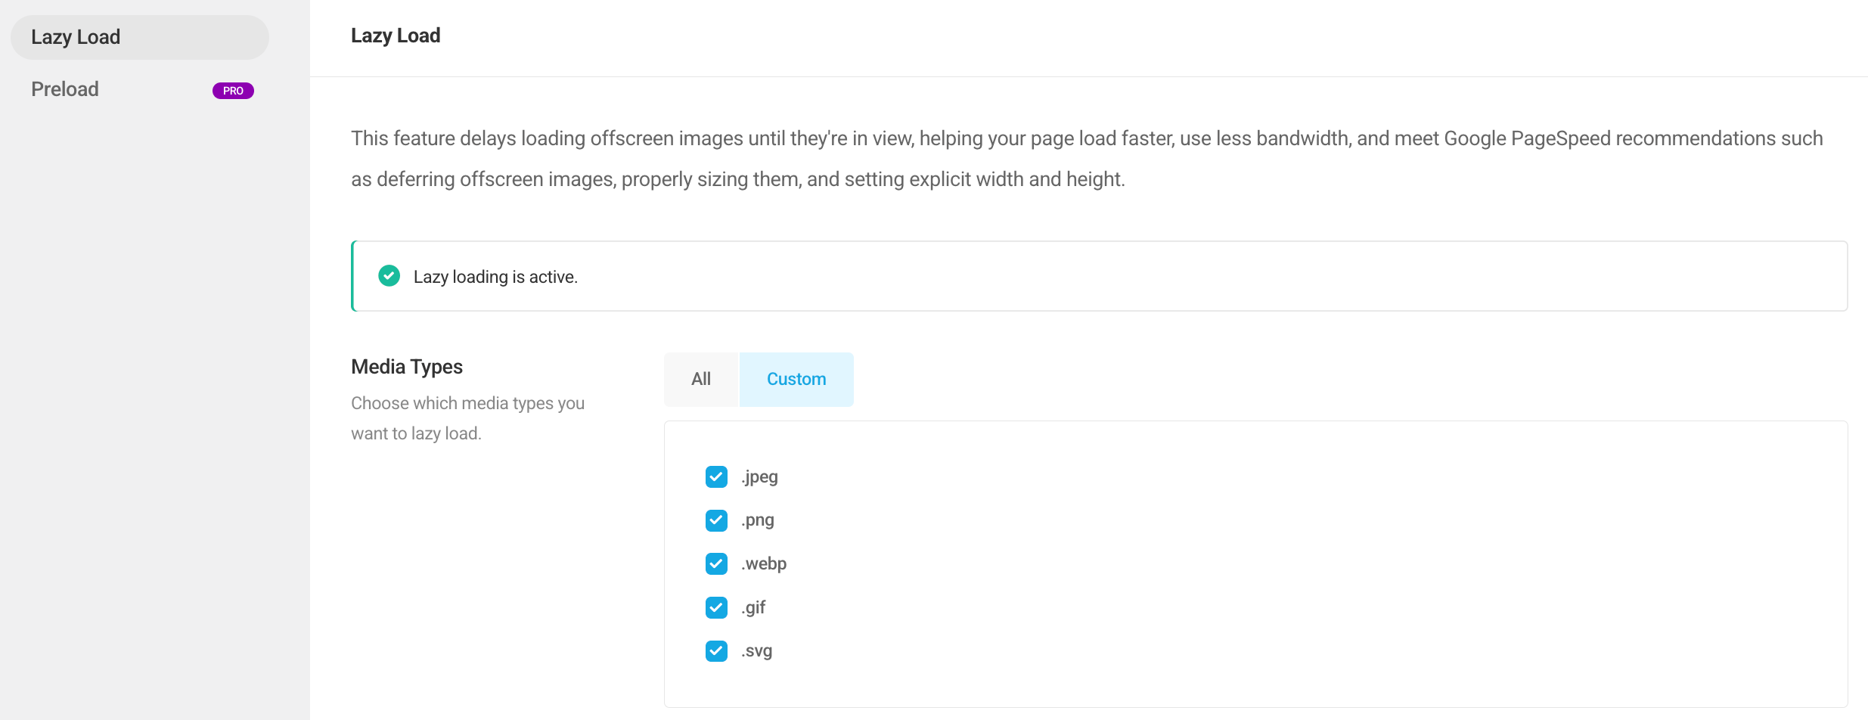1868x720 pixels.
Task: Click the .webp label text
Action: [x=764, y=564]
